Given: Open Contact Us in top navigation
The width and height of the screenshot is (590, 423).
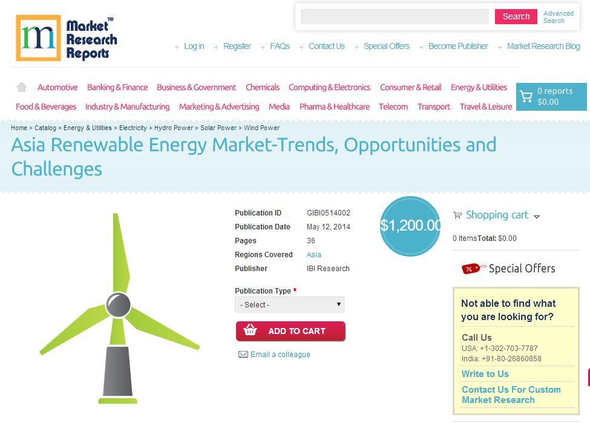Looking at the screenshot, I should pos(327,46).
